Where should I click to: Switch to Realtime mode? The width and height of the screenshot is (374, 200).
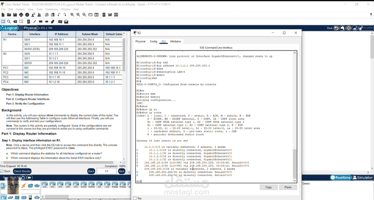[x=341, y=178]
